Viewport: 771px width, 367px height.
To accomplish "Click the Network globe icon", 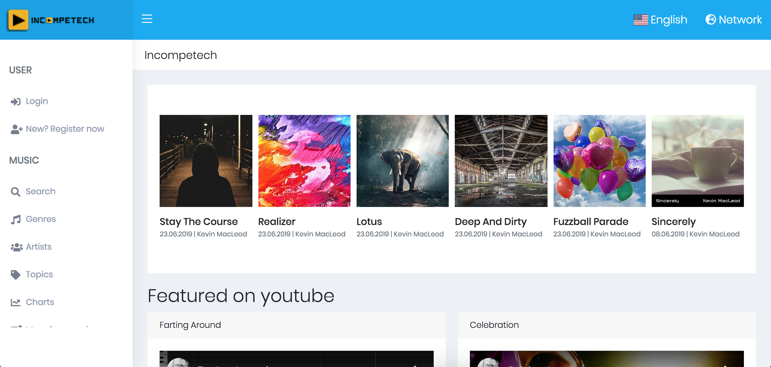I will (x=711, y=20).
